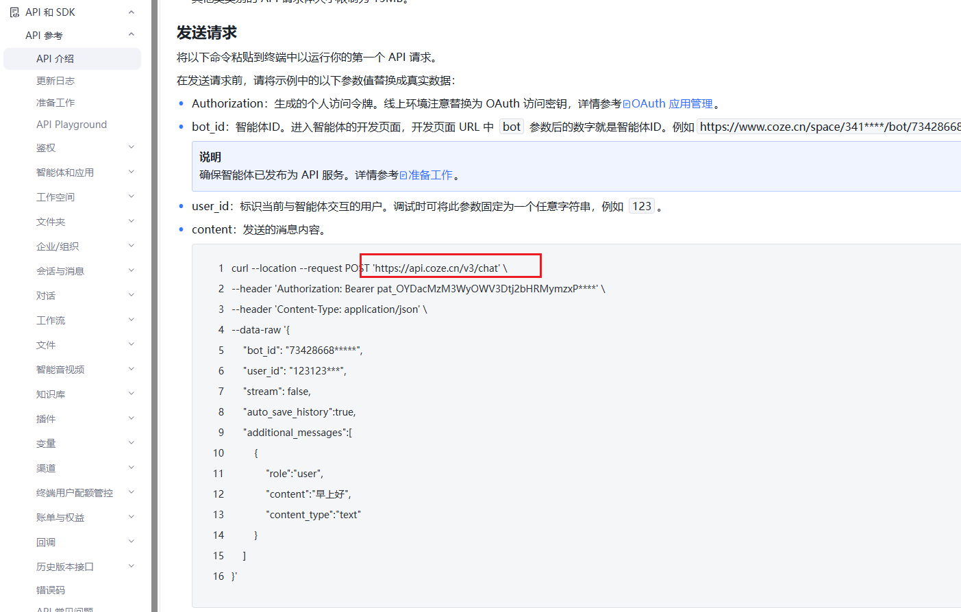Screen dimensions: 961x612
Task: Expand the 终端用户配额管控 section
Action: (132, 492)
